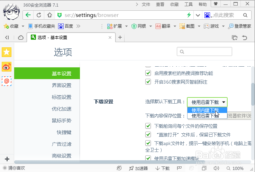Go to 标签设置 section
Viewport: 255px width, 172px height.
62,97
